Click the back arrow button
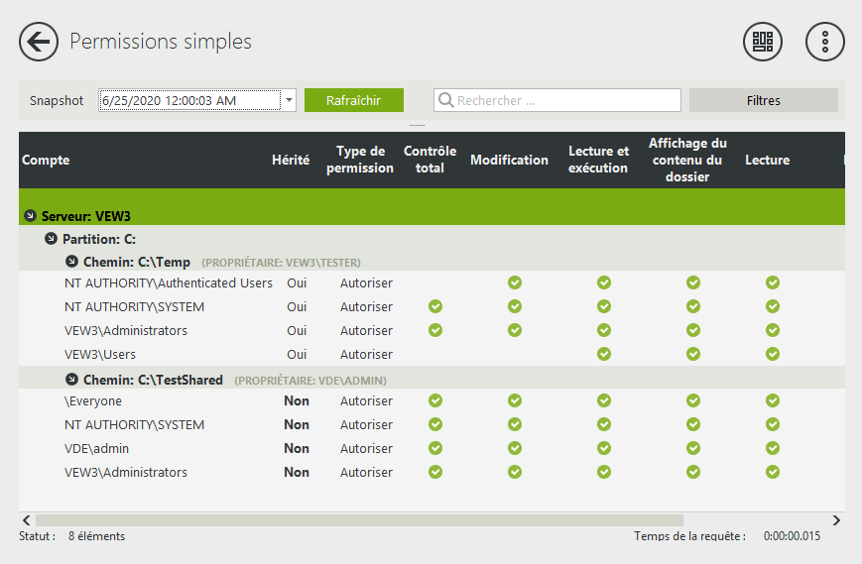 39,42
